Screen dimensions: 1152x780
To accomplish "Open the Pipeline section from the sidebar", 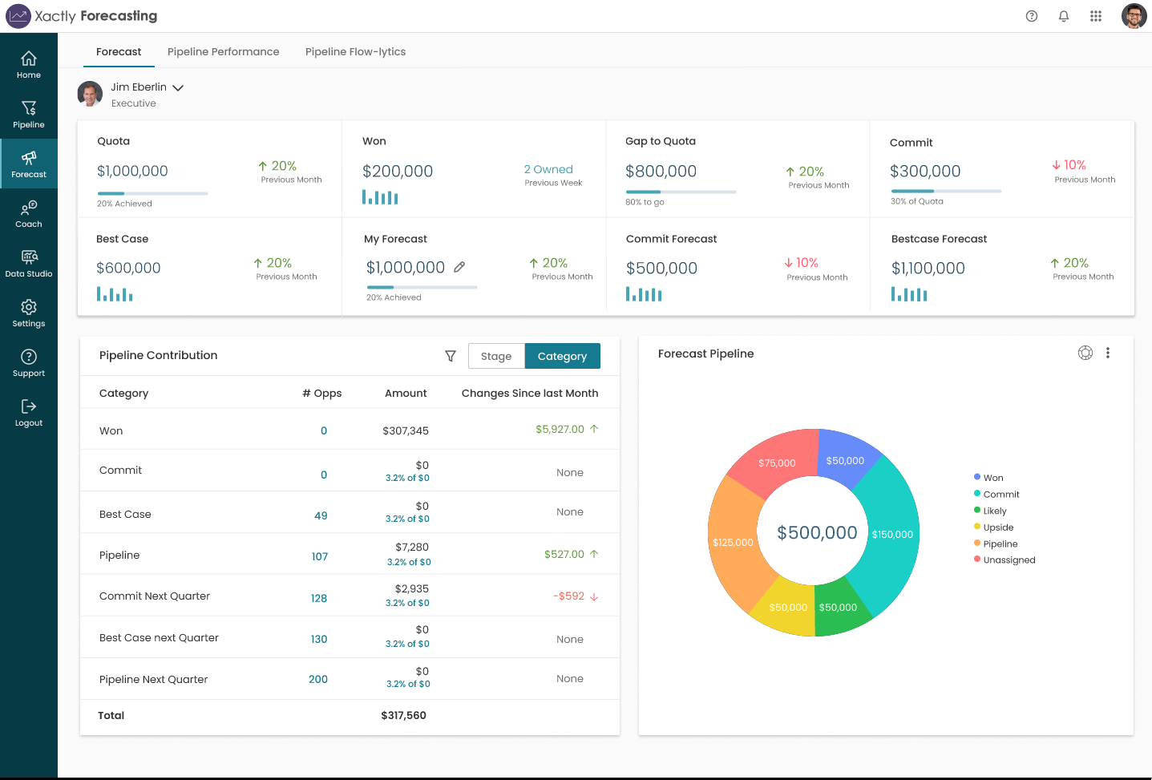I will (28, 114).
